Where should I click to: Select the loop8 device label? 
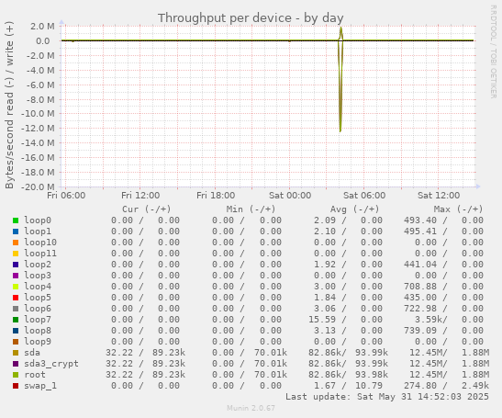click(38, 331)
